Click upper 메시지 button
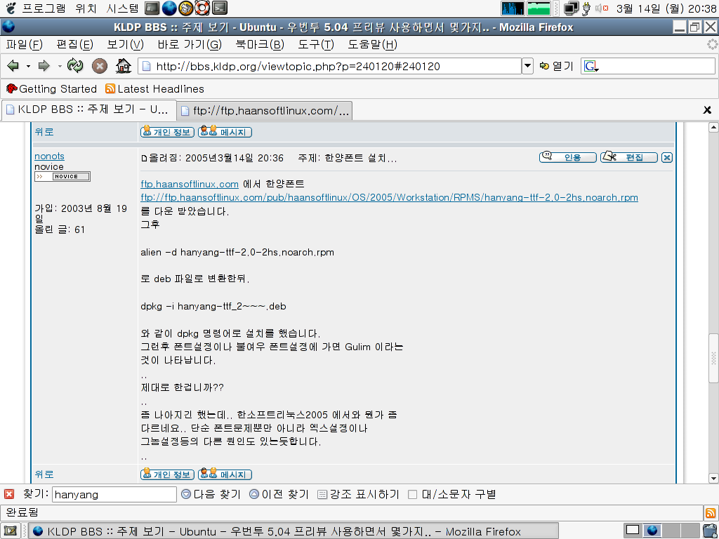This screenshot has width=719, height=539. point(225,132)
